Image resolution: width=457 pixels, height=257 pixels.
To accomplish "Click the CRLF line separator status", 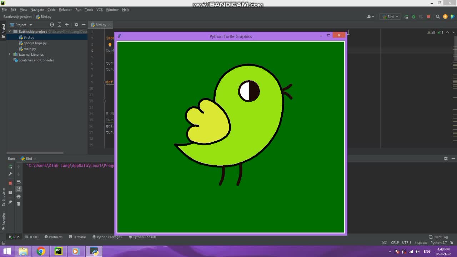I will pos(395,243).
